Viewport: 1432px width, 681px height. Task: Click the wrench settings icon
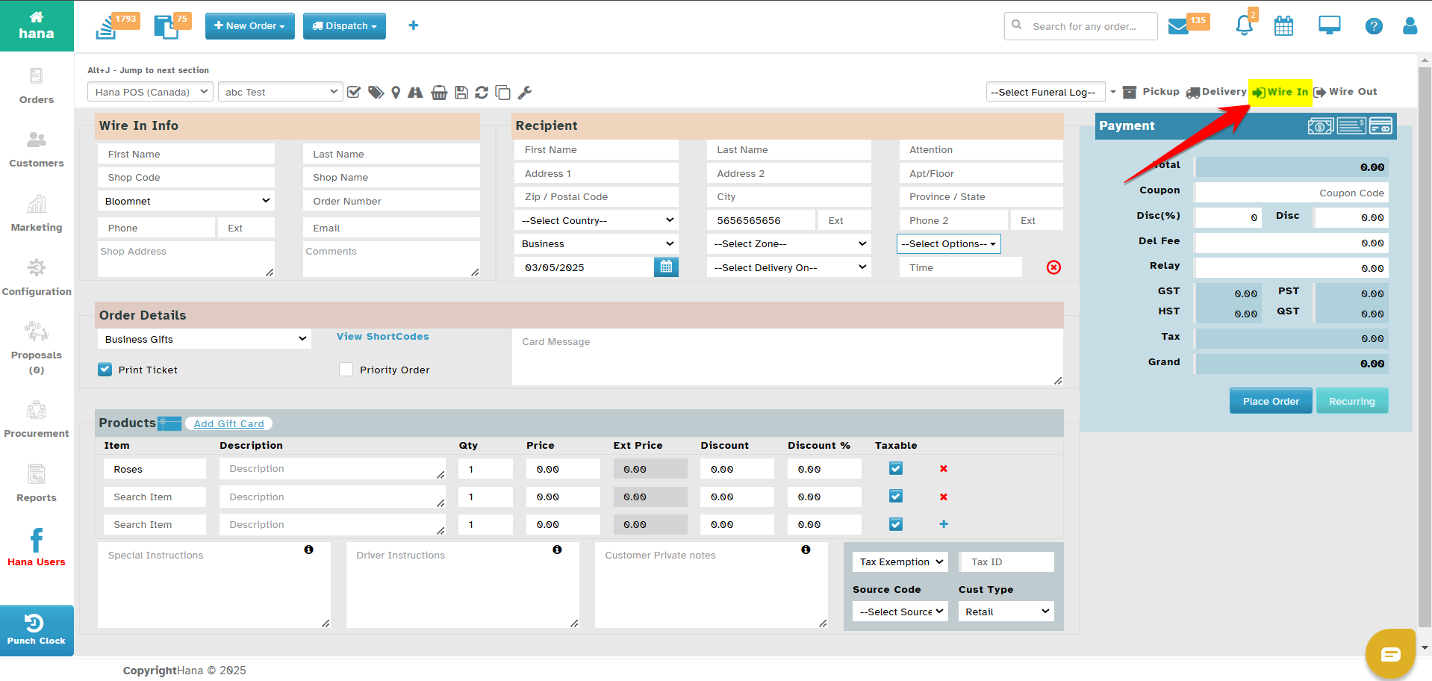click(x=525, y=93)
